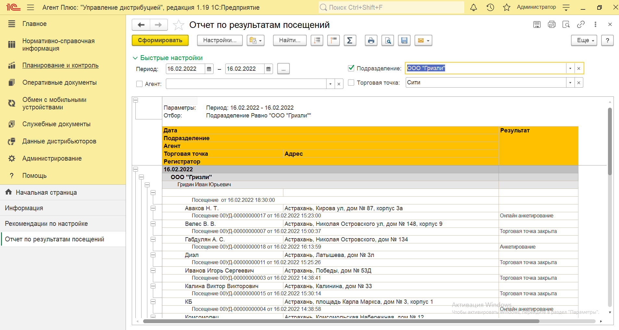The image size is (619, 330).
Task: Expand the Еще menu button
Action: pos(584,41)
